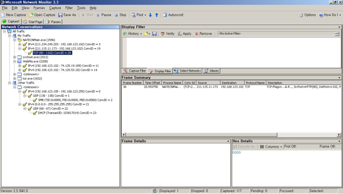Collapse the All Traffic tree node

pyautogui.click(x=4, y=31)
